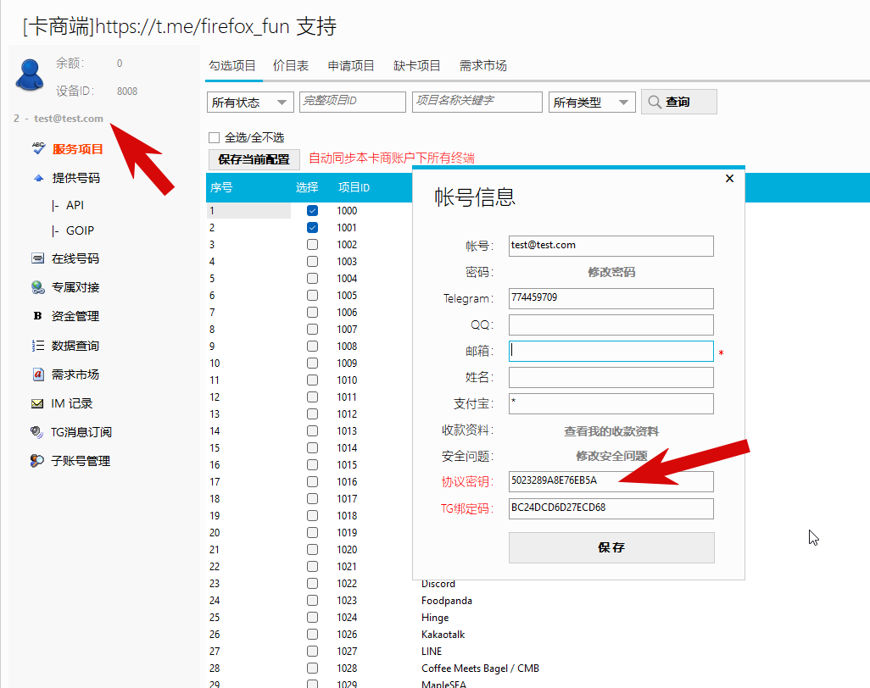Click the 在线号码 list icon

[37, 258]
